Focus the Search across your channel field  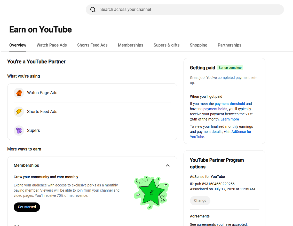185,10
